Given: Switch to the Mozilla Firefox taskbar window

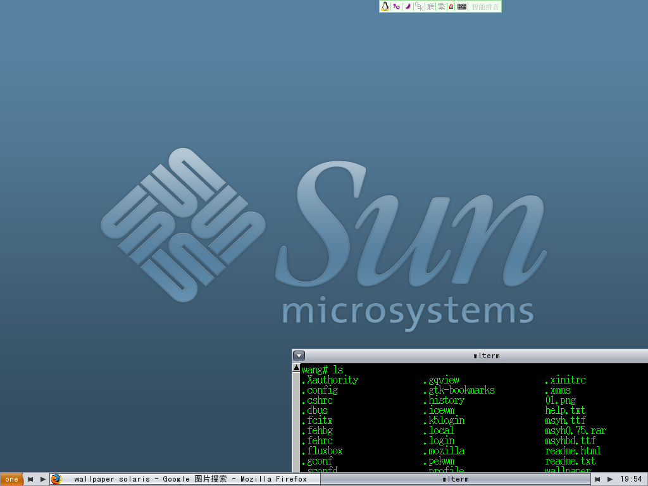Looking at the screenshot, I should (185, 480).
